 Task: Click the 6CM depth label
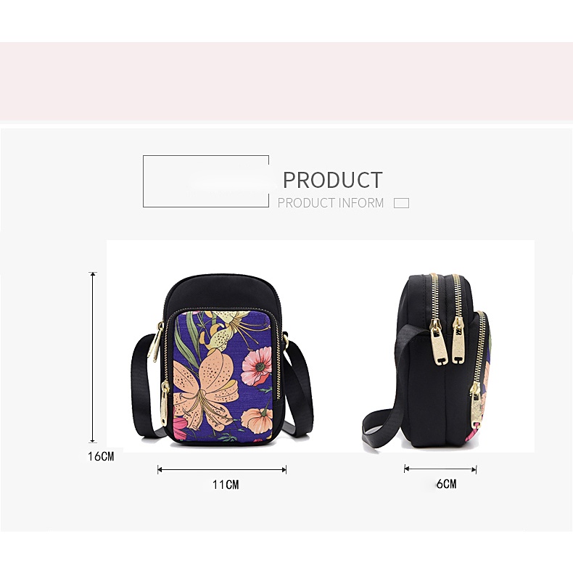click(446, 485)
